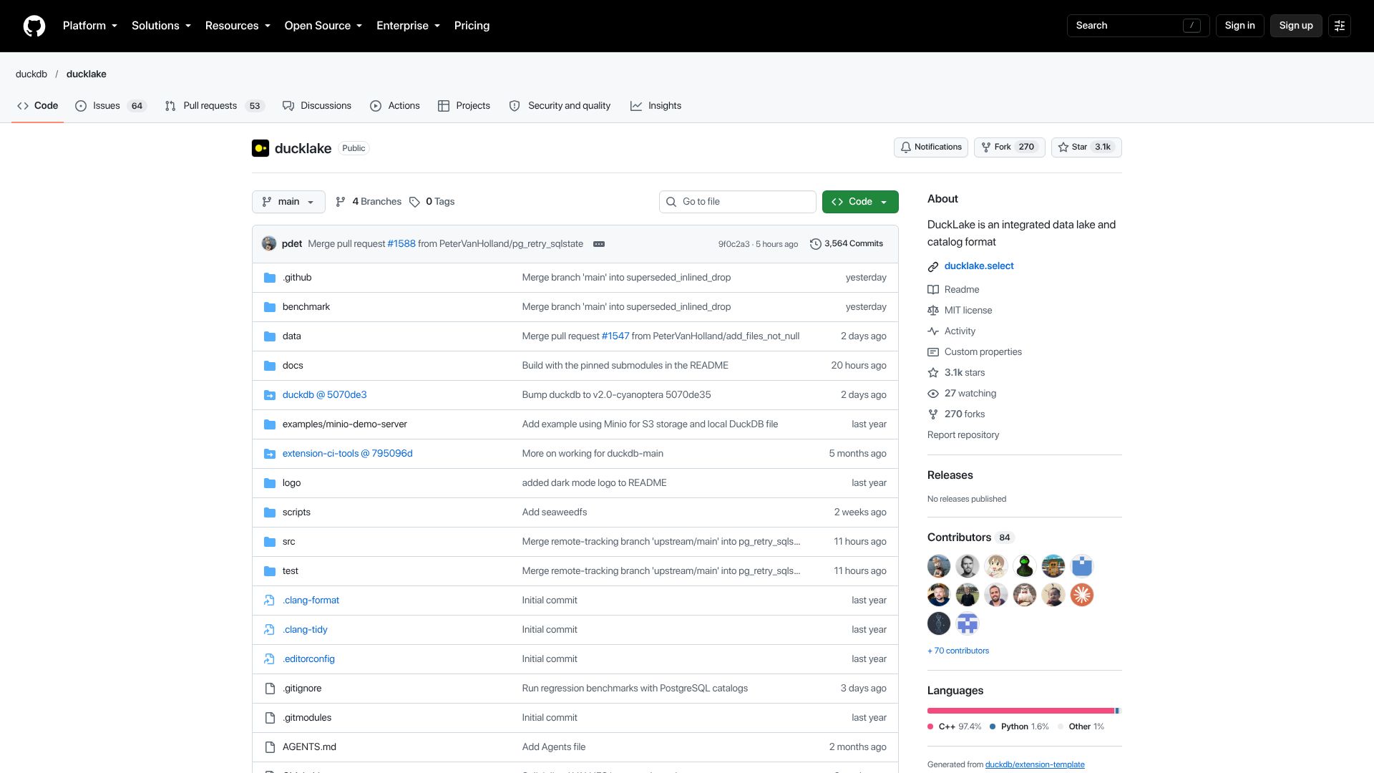Click the Notifications button
Image resolution: width=1374 pixels, height=773 pixels.
pyautogui.click(x=930, y=147)
